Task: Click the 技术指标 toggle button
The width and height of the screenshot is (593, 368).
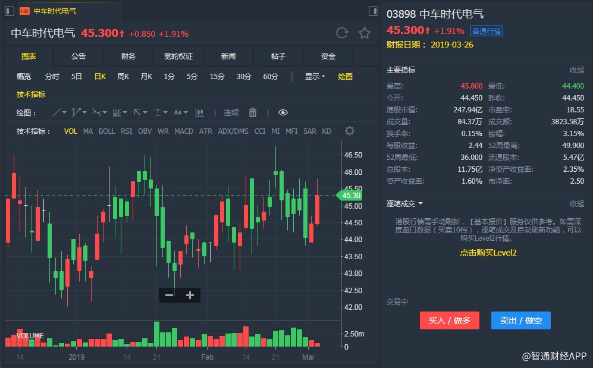Action: click(x=31, y=94)
